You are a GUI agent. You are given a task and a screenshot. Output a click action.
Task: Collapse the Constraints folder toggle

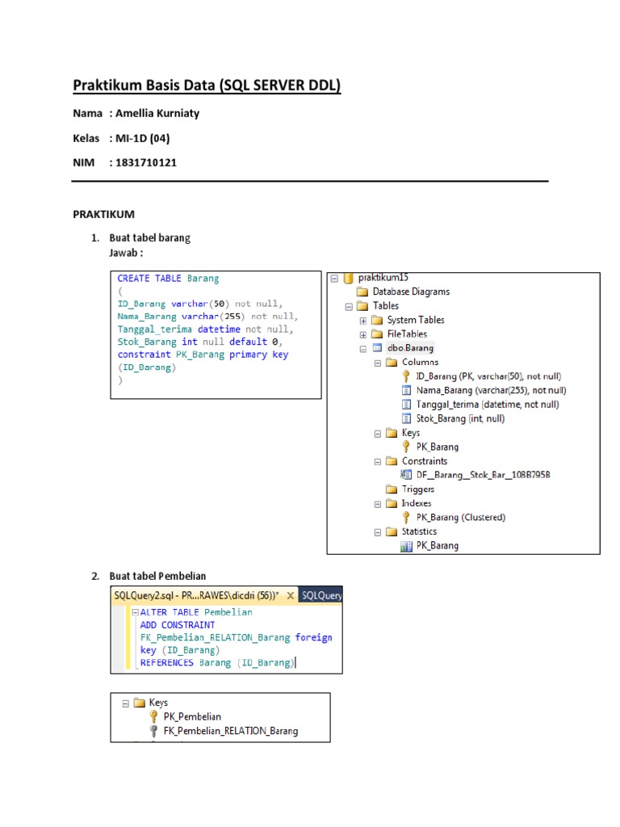(x=378, y=462)
